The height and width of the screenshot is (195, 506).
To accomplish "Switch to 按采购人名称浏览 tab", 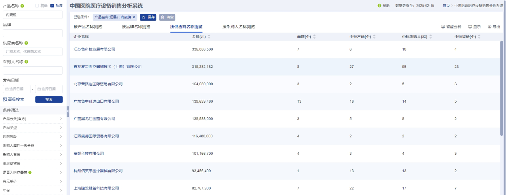I will click(238, 27).
